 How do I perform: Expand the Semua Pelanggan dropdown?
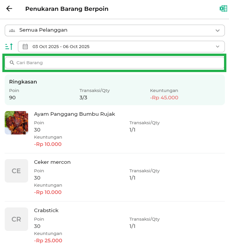tap(217, 30)
